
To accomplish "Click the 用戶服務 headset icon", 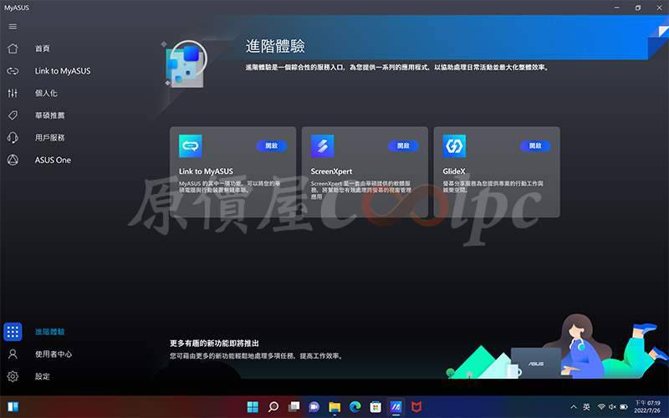I will click(13, 137).
